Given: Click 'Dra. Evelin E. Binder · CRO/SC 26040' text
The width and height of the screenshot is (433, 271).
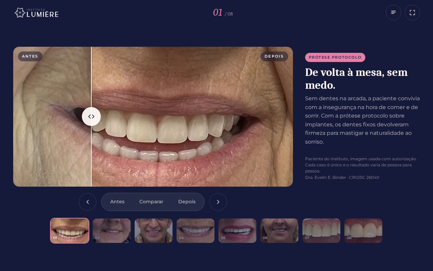Looking at the screenshot, I should coord(342,178).
